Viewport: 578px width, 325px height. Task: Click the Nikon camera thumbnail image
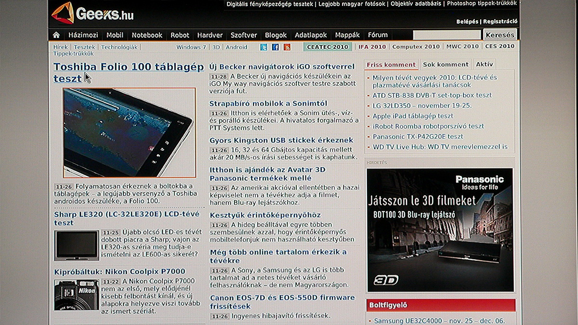click(x=77, y=295)
